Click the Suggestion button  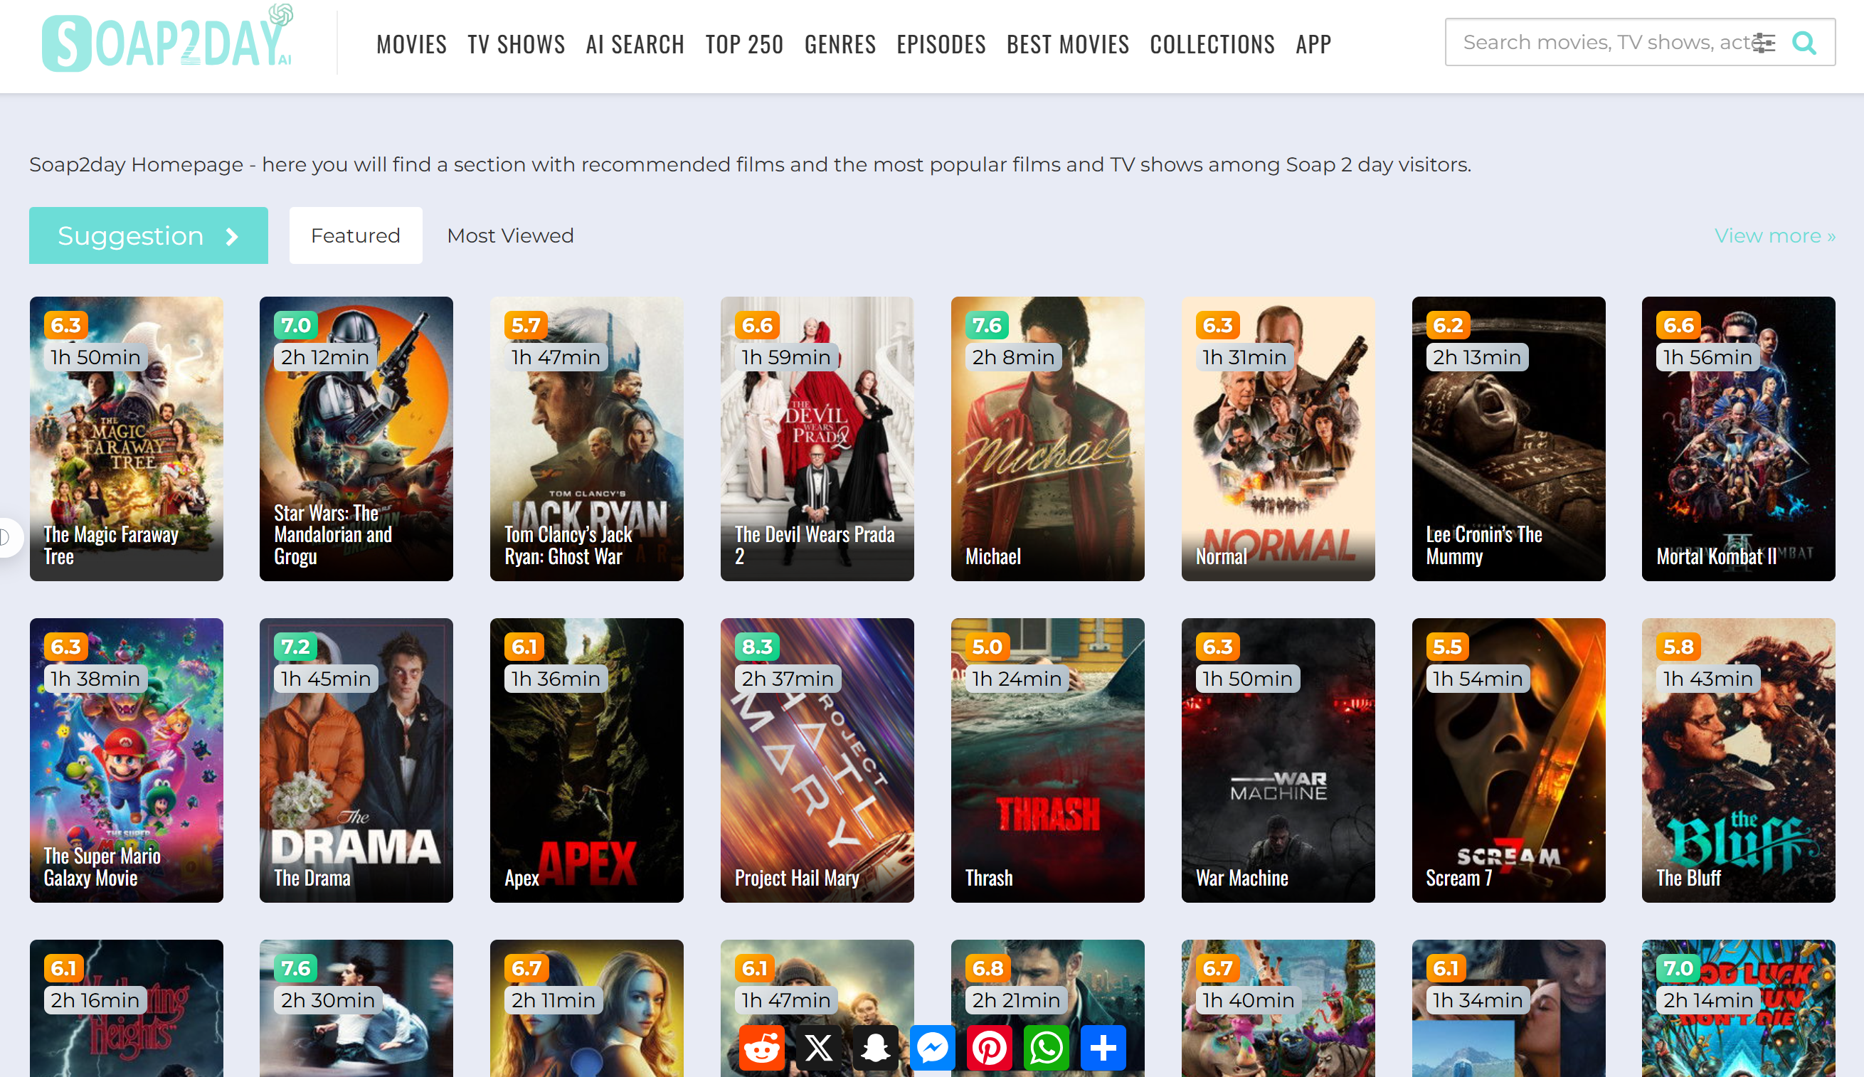click(149, 235)
